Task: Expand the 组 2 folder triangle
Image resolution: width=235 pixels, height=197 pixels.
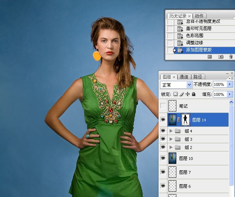Action: click(x=171, y=147)
